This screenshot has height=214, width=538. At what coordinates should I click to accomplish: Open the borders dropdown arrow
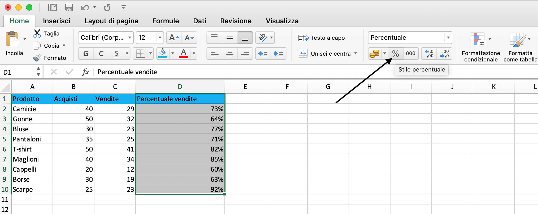click(x=150, y=53)
